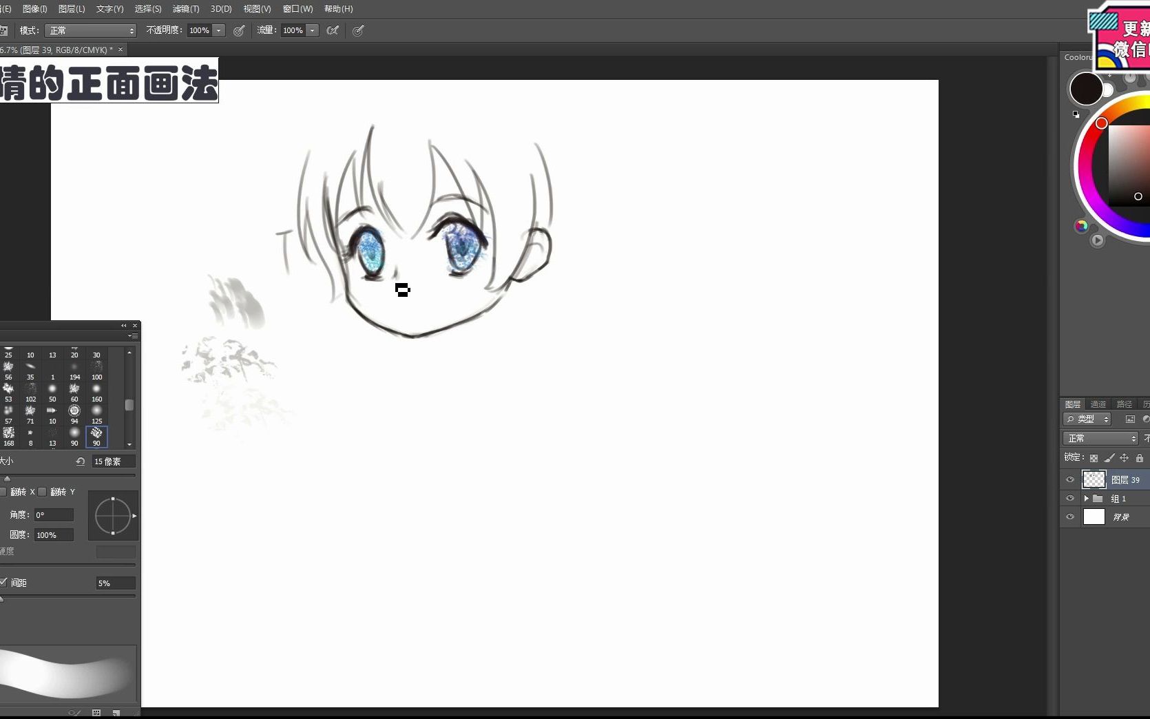
Task: Choose the 35 angled stroke brush preset
Action: pyautogui.click(x=30, y=370)
